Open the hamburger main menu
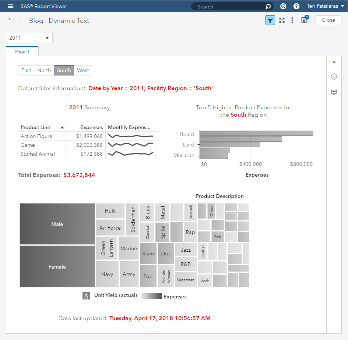 coord(11,6)
